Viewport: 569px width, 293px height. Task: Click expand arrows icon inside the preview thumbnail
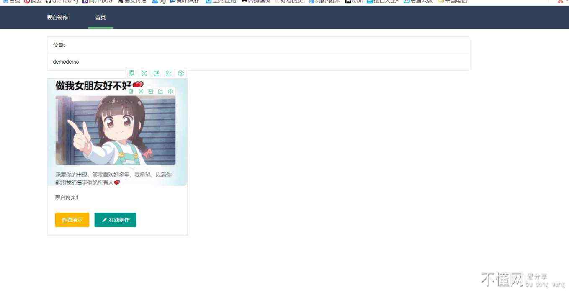(x=141, y=91)
